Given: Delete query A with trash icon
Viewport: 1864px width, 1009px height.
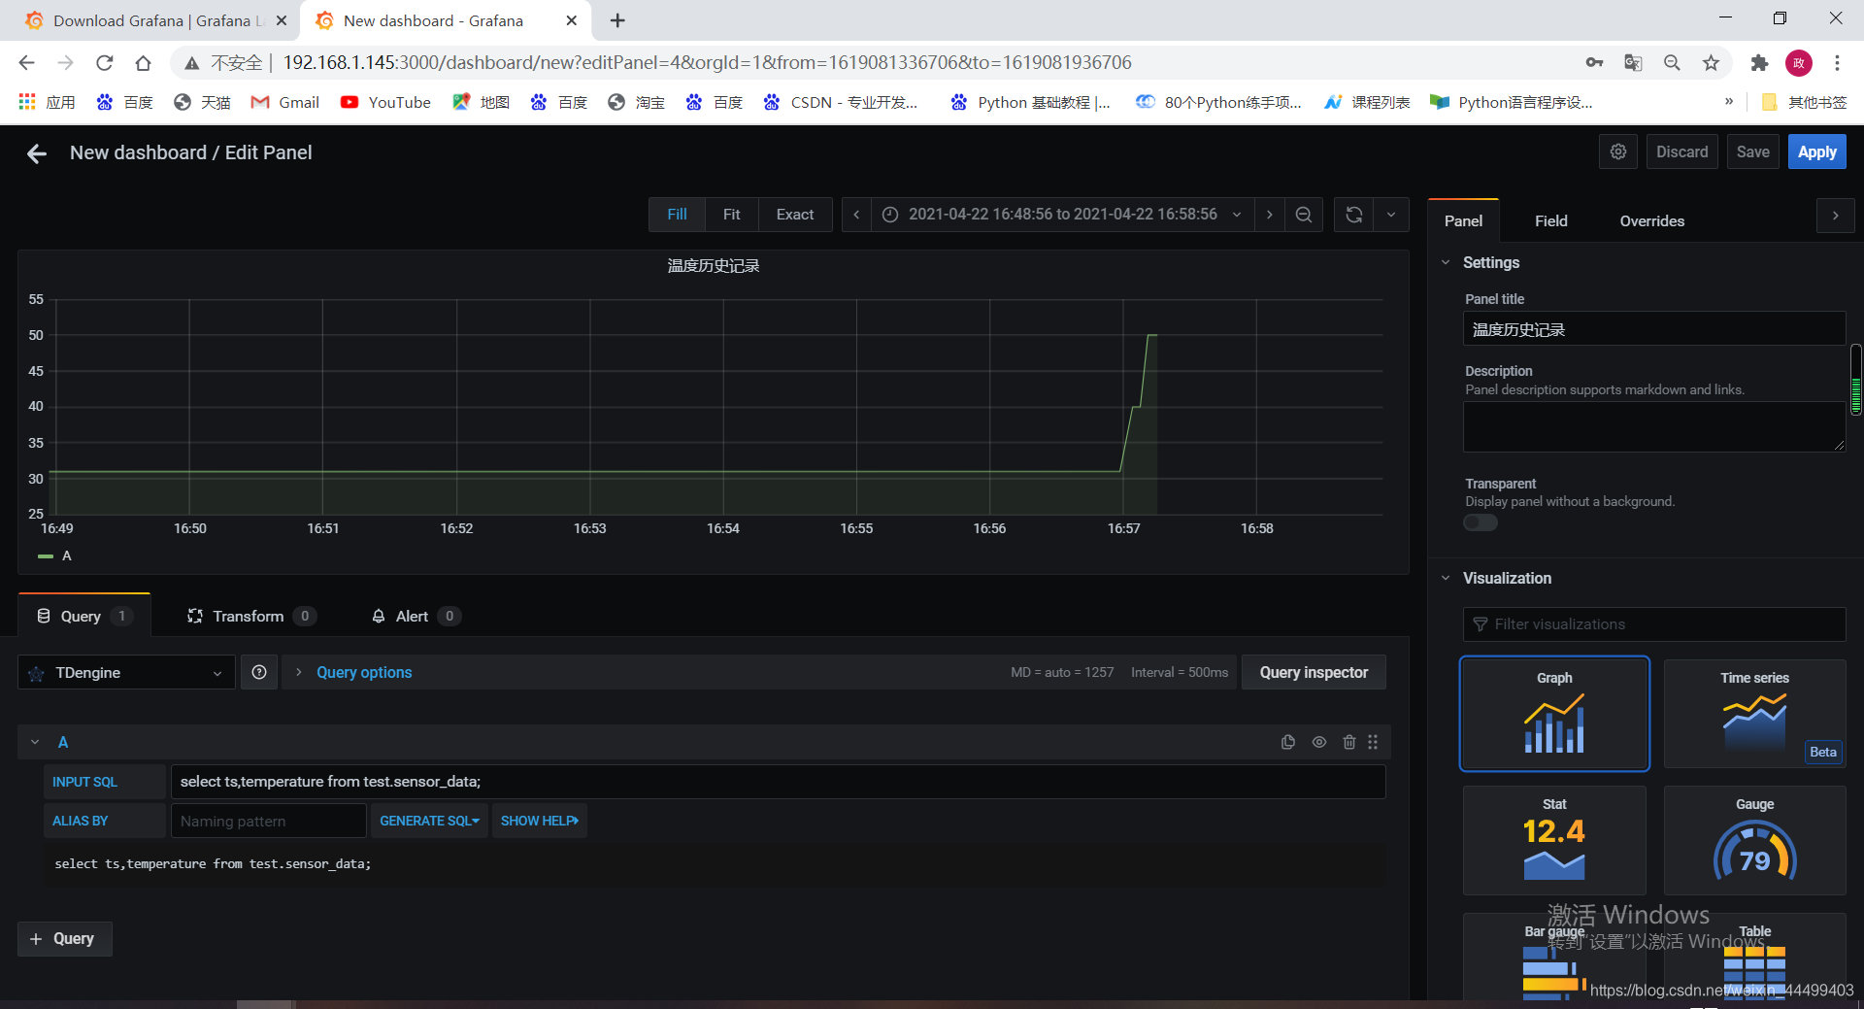Looking at the screenshot, I should coord(1349,742).
